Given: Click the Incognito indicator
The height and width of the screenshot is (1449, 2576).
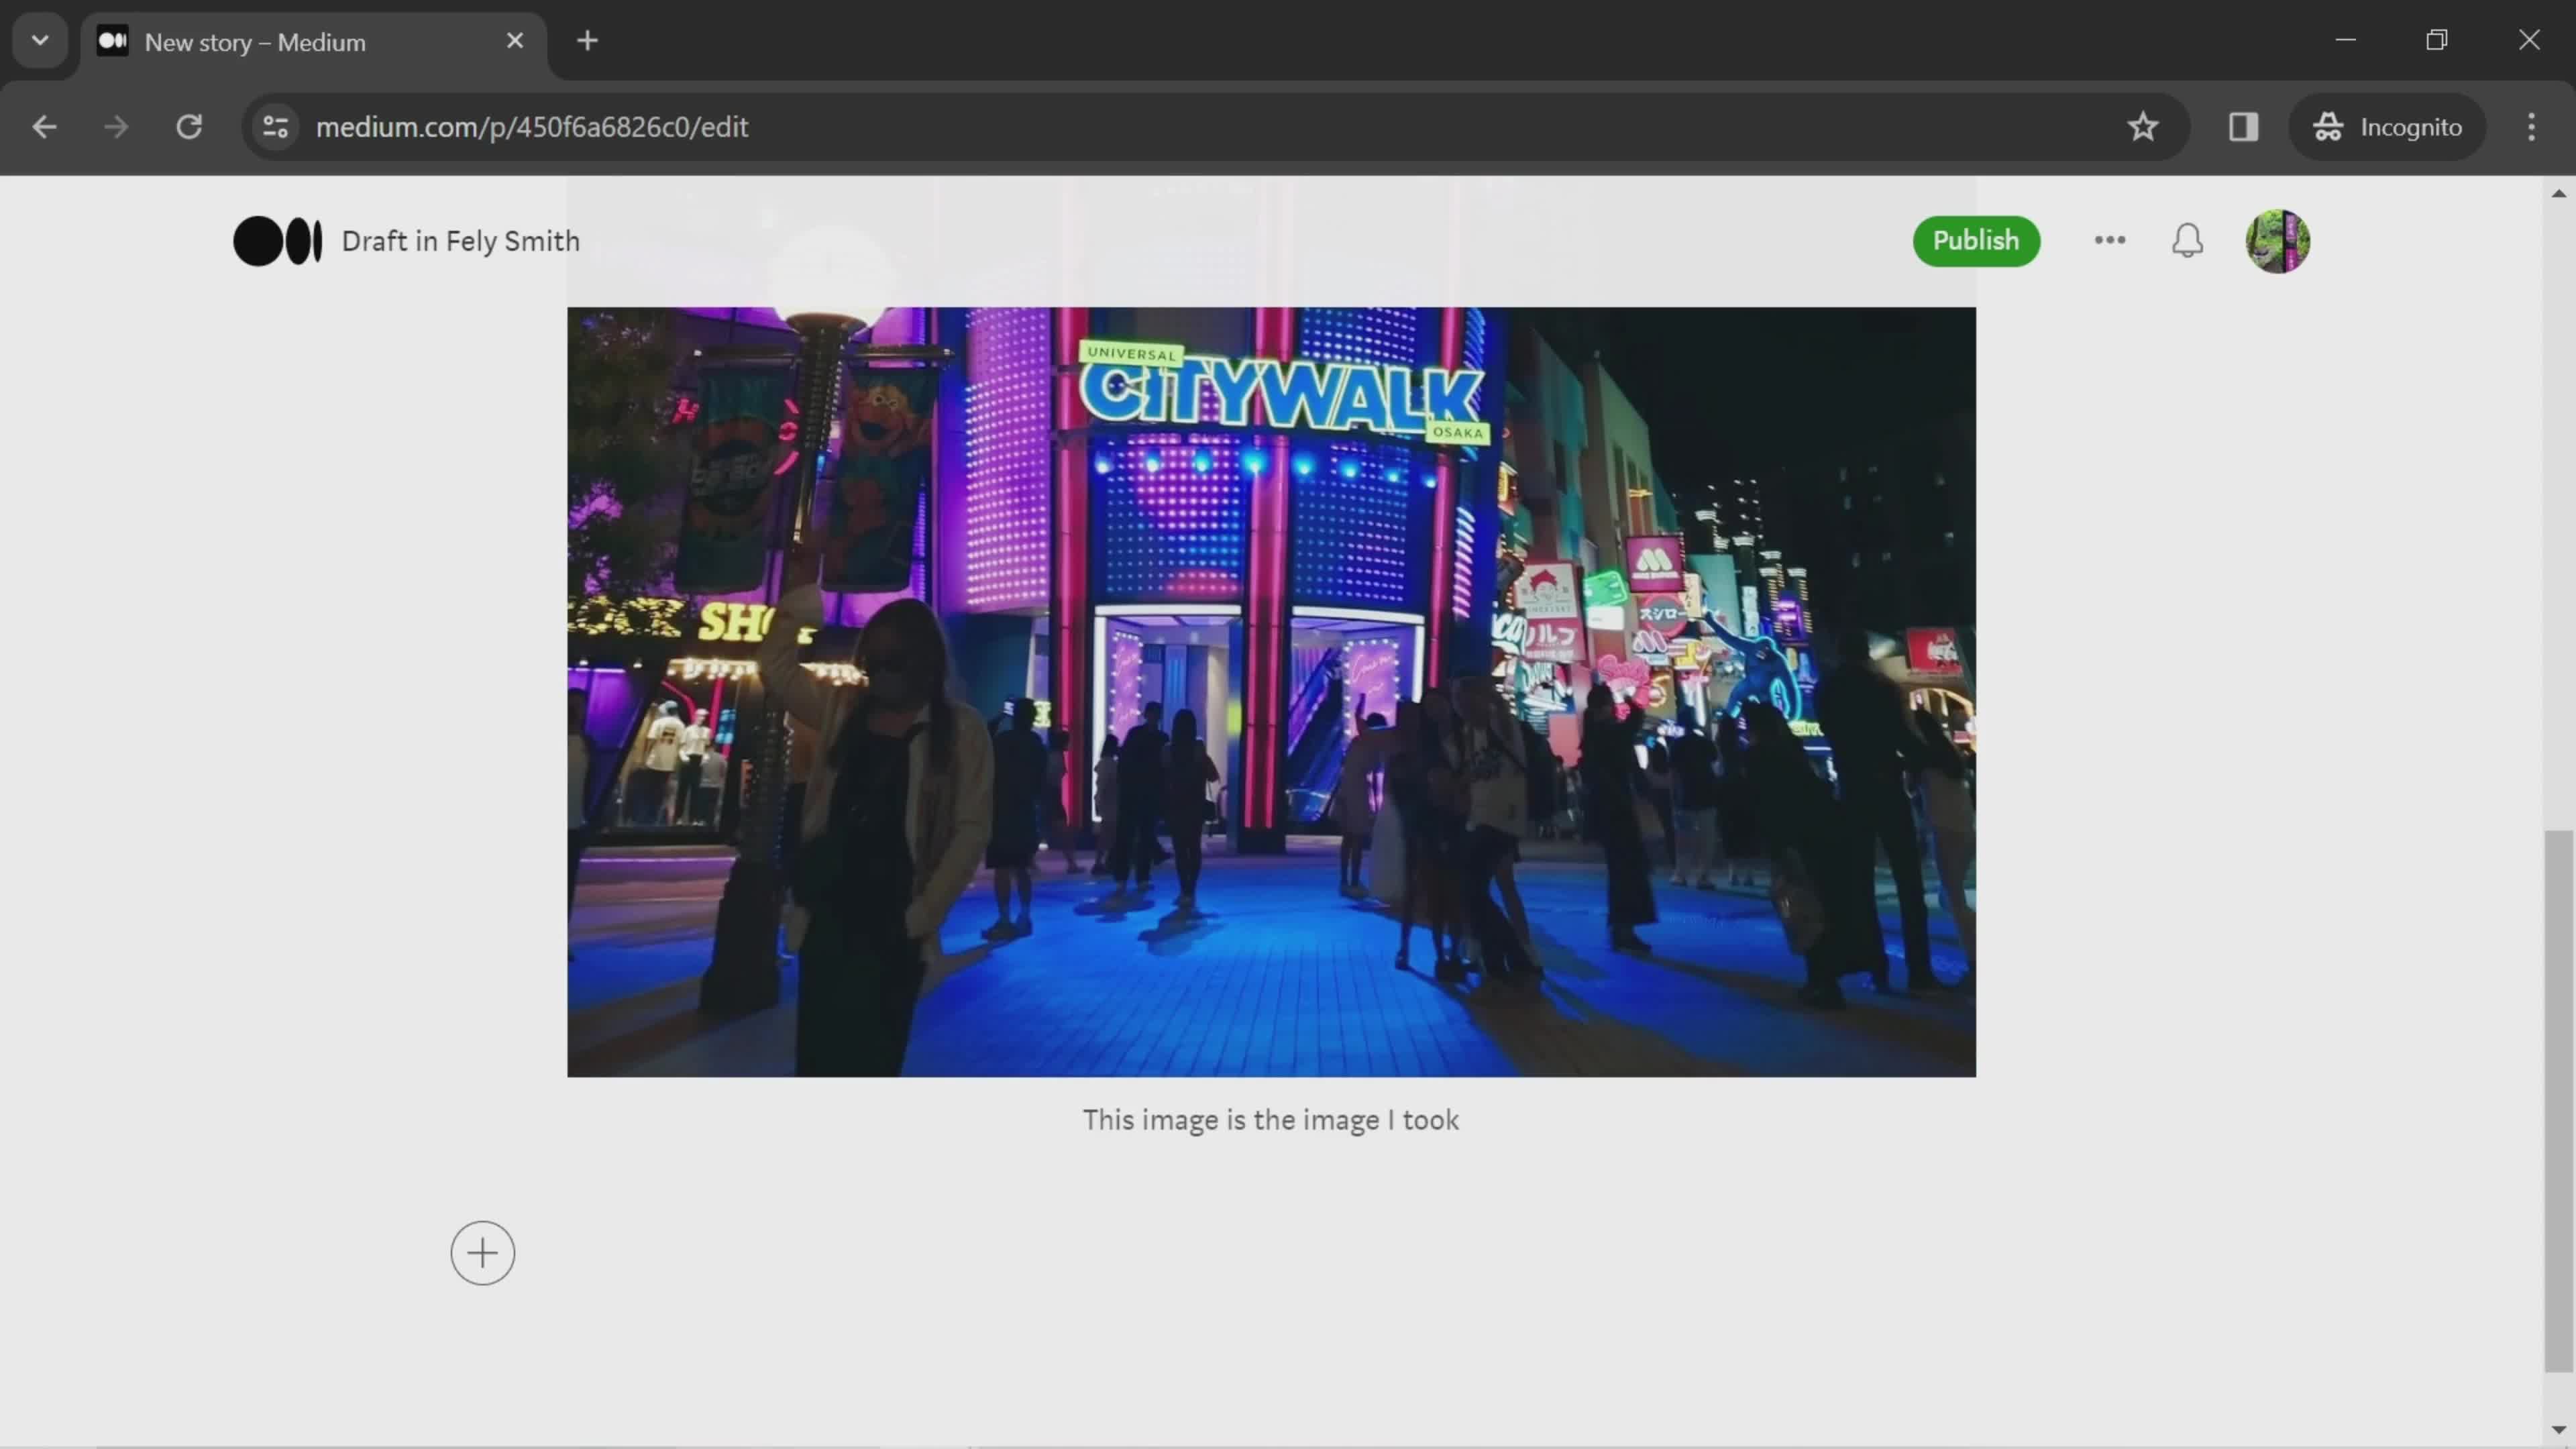Looking at the screenshot, I should point(2387,127).
